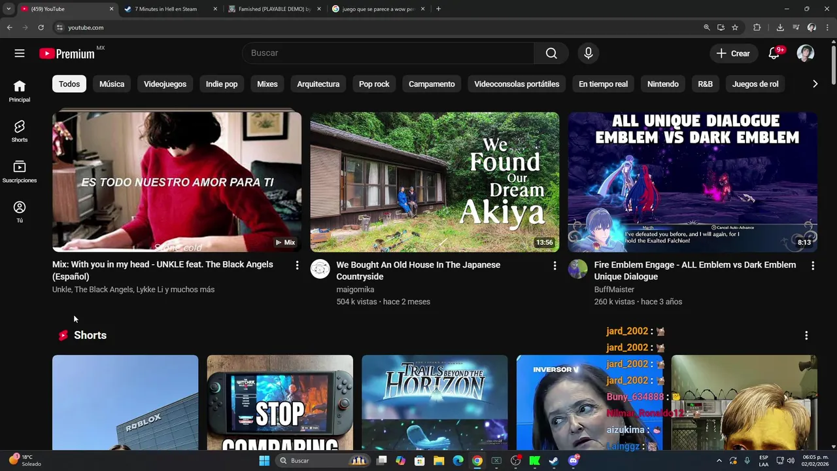This screenshot has height=471, width=837.
Task: Click the YouTube Premium logo
Action: pyautogui.click(x=67, y=54)
